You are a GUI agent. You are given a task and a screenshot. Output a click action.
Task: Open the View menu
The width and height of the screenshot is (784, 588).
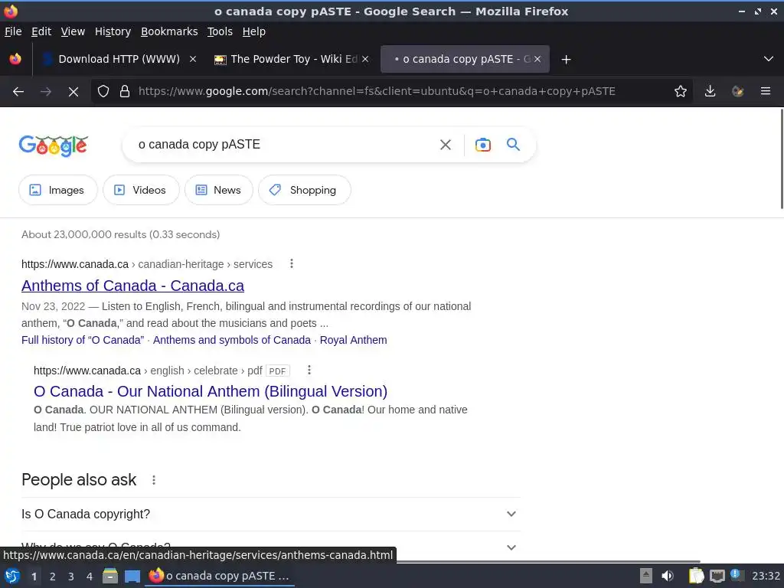coord(73,31)
